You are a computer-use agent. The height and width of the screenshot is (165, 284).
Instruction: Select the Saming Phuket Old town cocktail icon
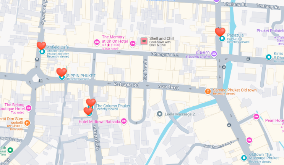click(x=208, y=91)
